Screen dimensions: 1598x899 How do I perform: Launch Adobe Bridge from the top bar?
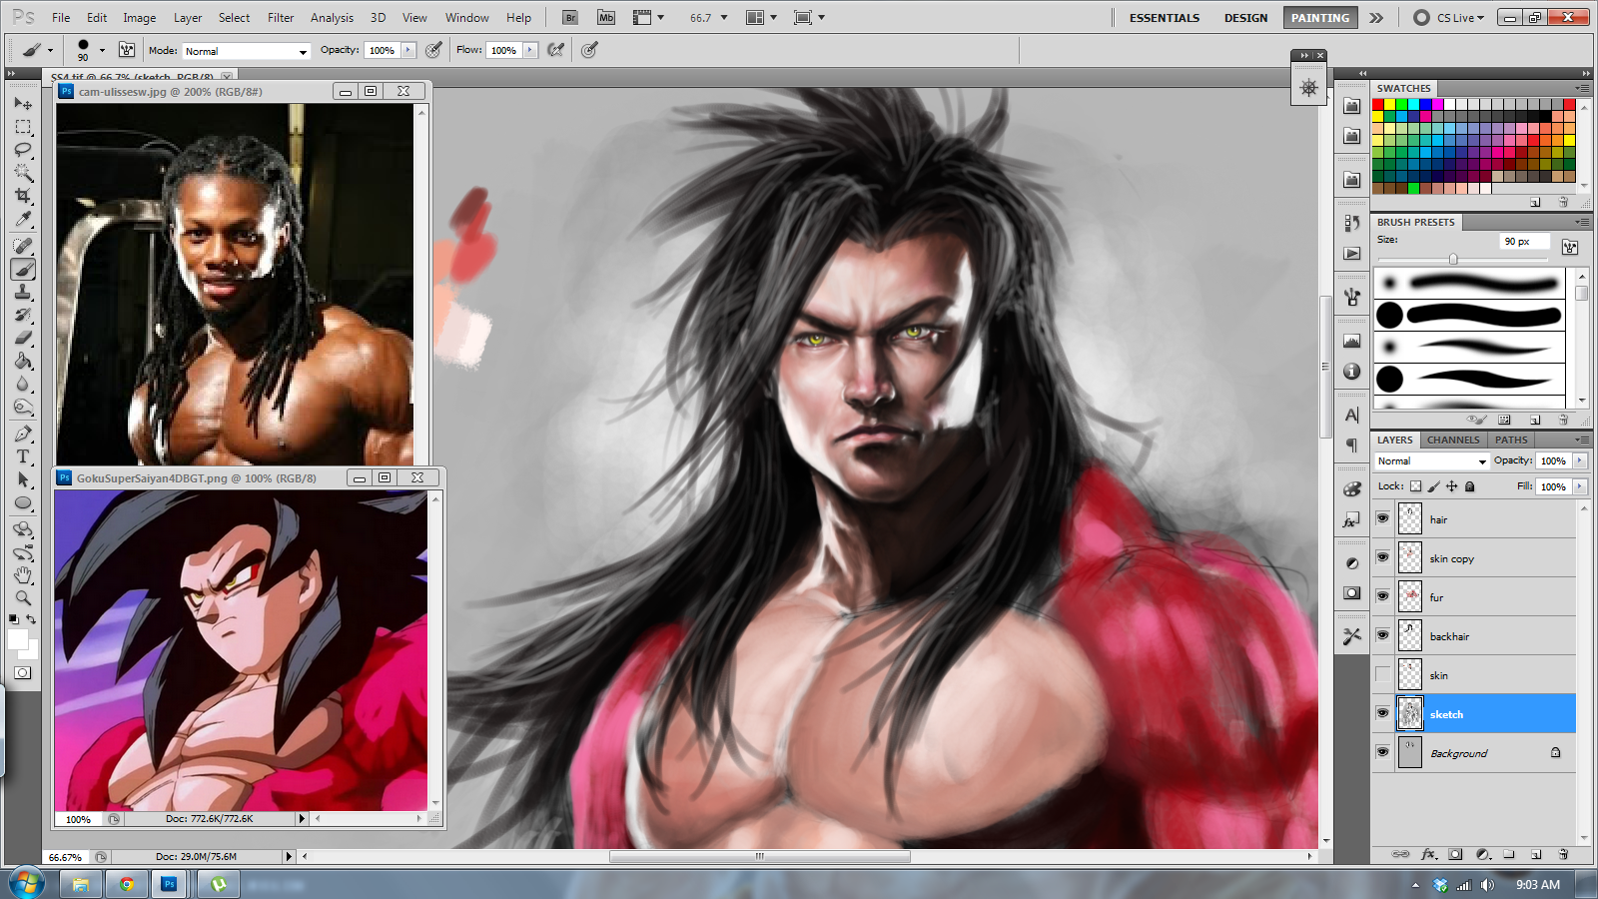569,17
